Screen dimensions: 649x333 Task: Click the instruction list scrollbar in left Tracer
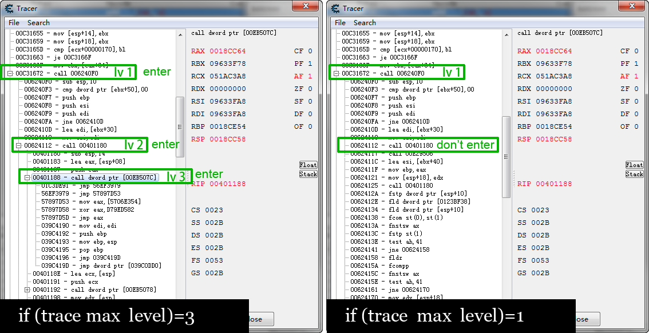point(180,126)
